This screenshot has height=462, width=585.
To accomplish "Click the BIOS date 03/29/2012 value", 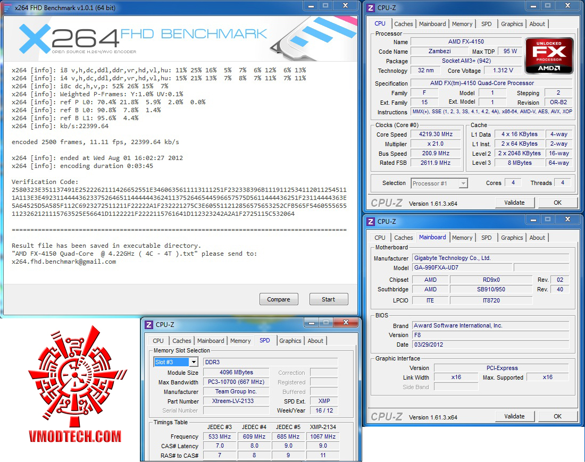I will [491, 345].
